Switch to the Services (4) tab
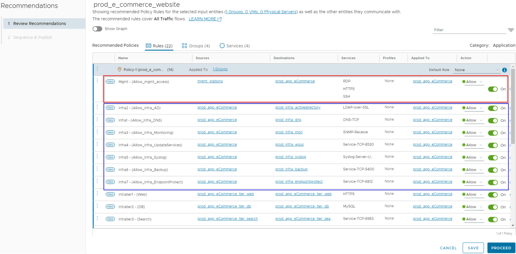This screenshot has height=254, width=516. [234, 46]
